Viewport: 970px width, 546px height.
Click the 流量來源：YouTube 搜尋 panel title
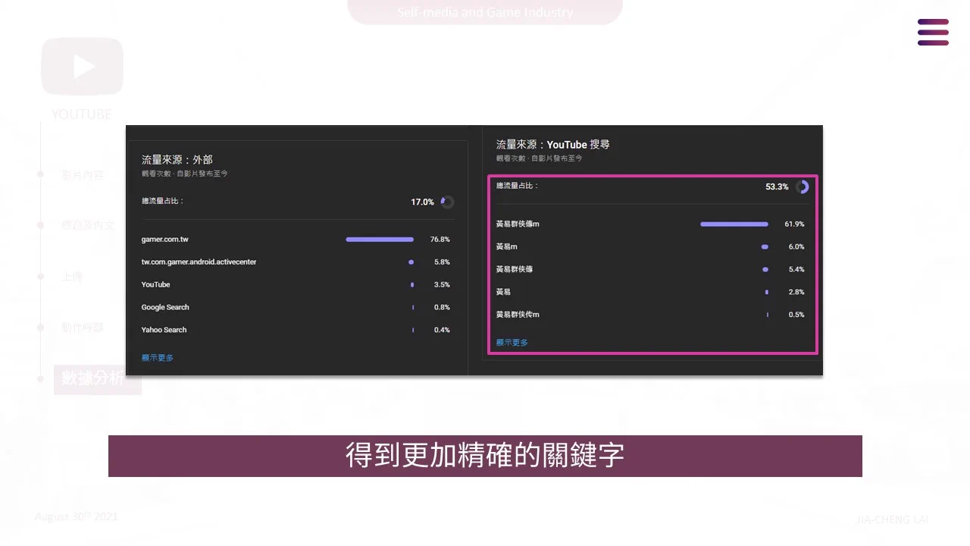553,145
